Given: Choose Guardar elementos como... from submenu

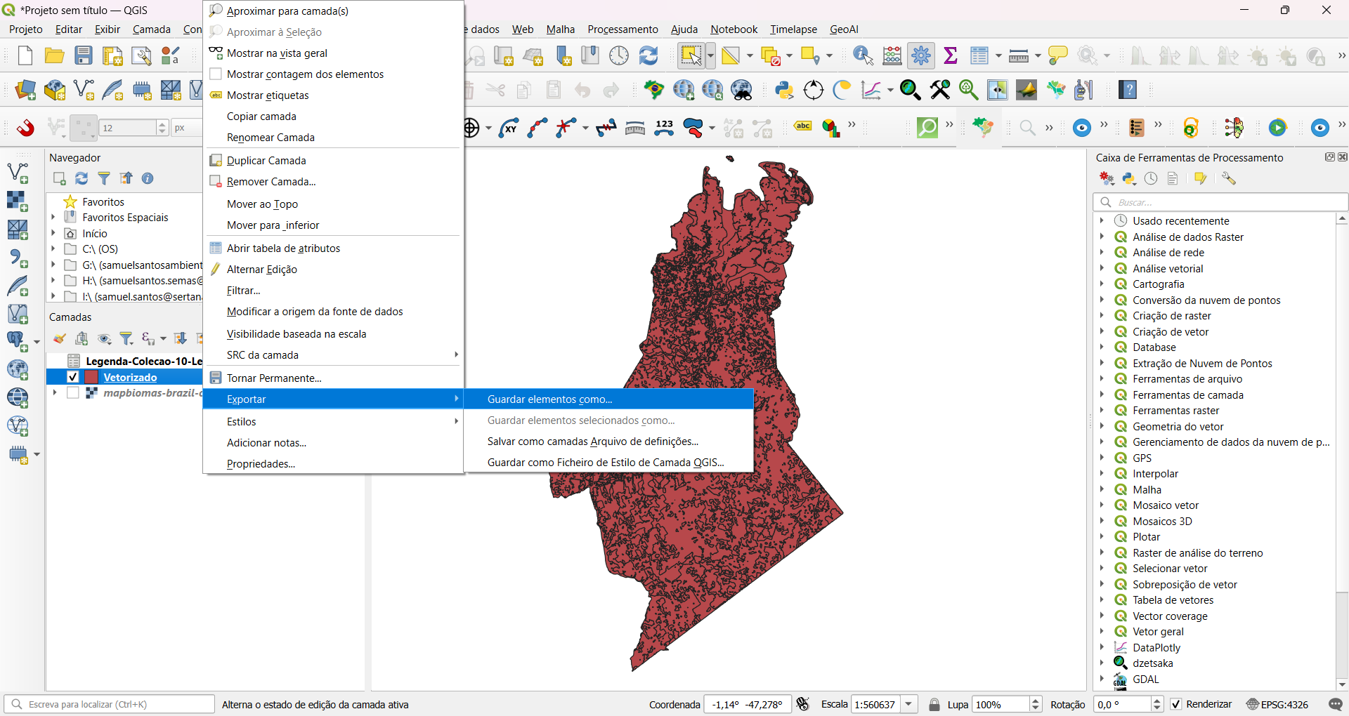Looking at the screenshot, I should (x=549, y=399).
